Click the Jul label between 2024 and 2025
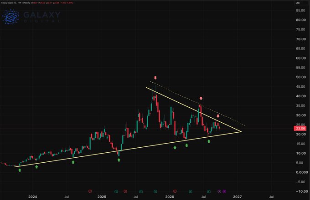 tap(67, 197)
